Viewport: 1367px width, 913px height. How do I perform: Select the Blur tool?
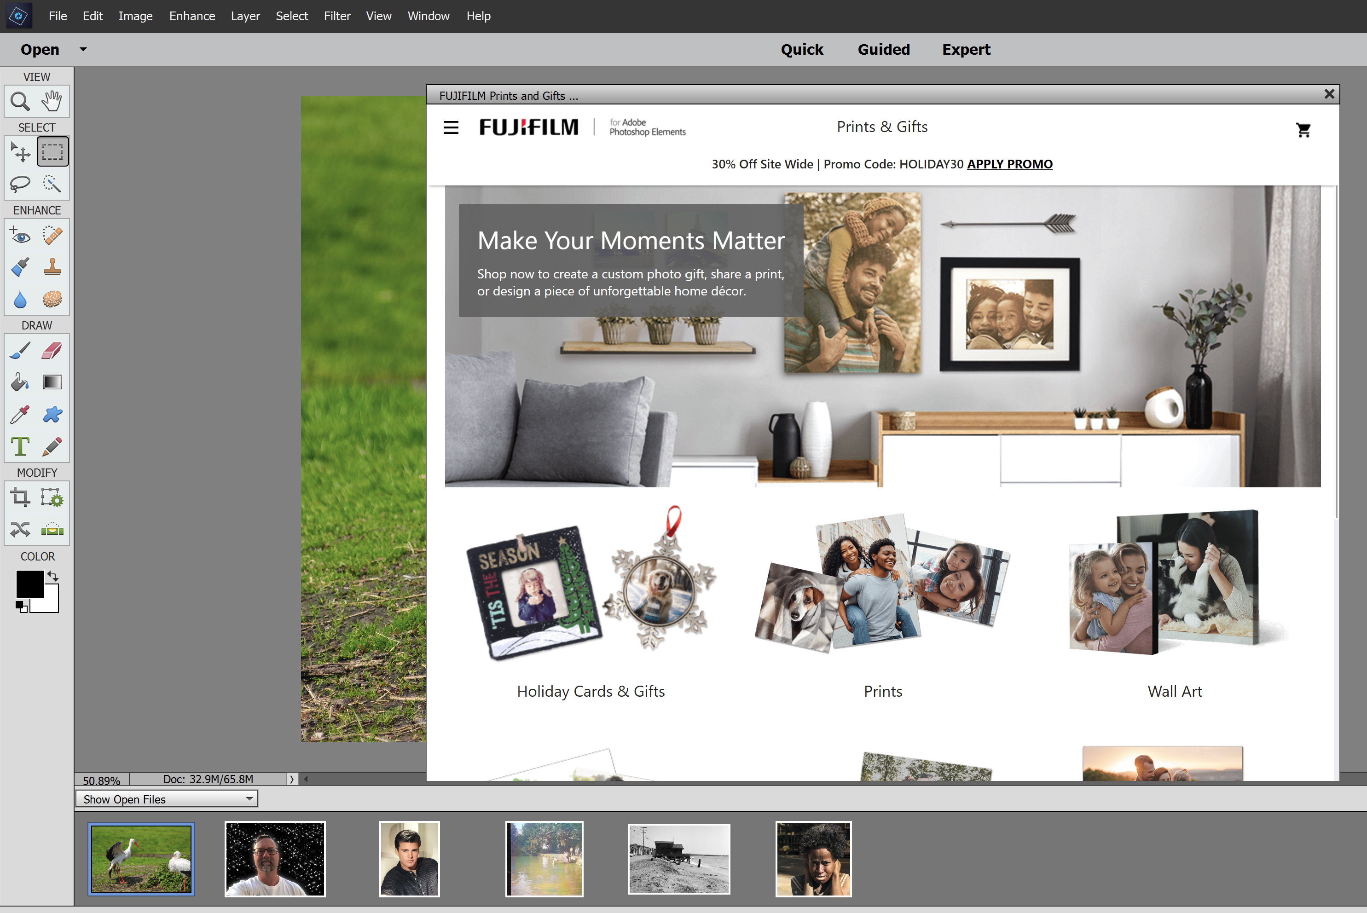click(x=20, y=299)
